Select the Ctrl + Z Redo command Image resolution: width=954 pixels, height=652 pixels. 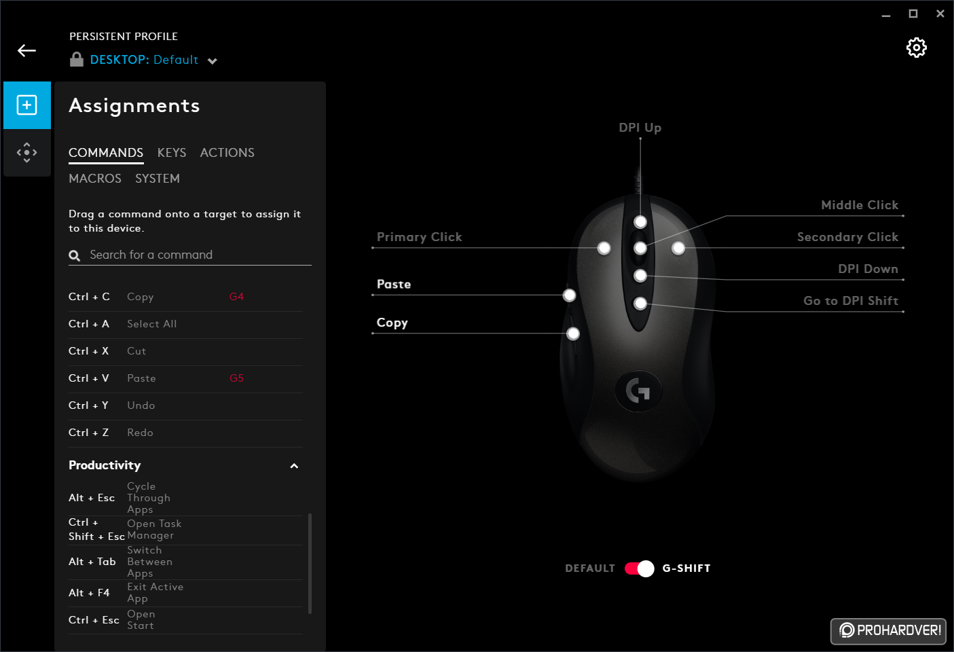point(185,433)
